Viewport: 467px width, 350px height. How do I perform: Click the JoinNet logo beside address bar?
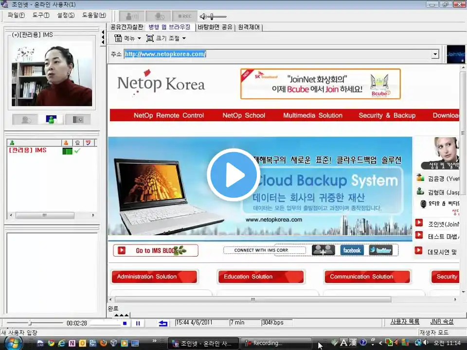coord(456,54)
